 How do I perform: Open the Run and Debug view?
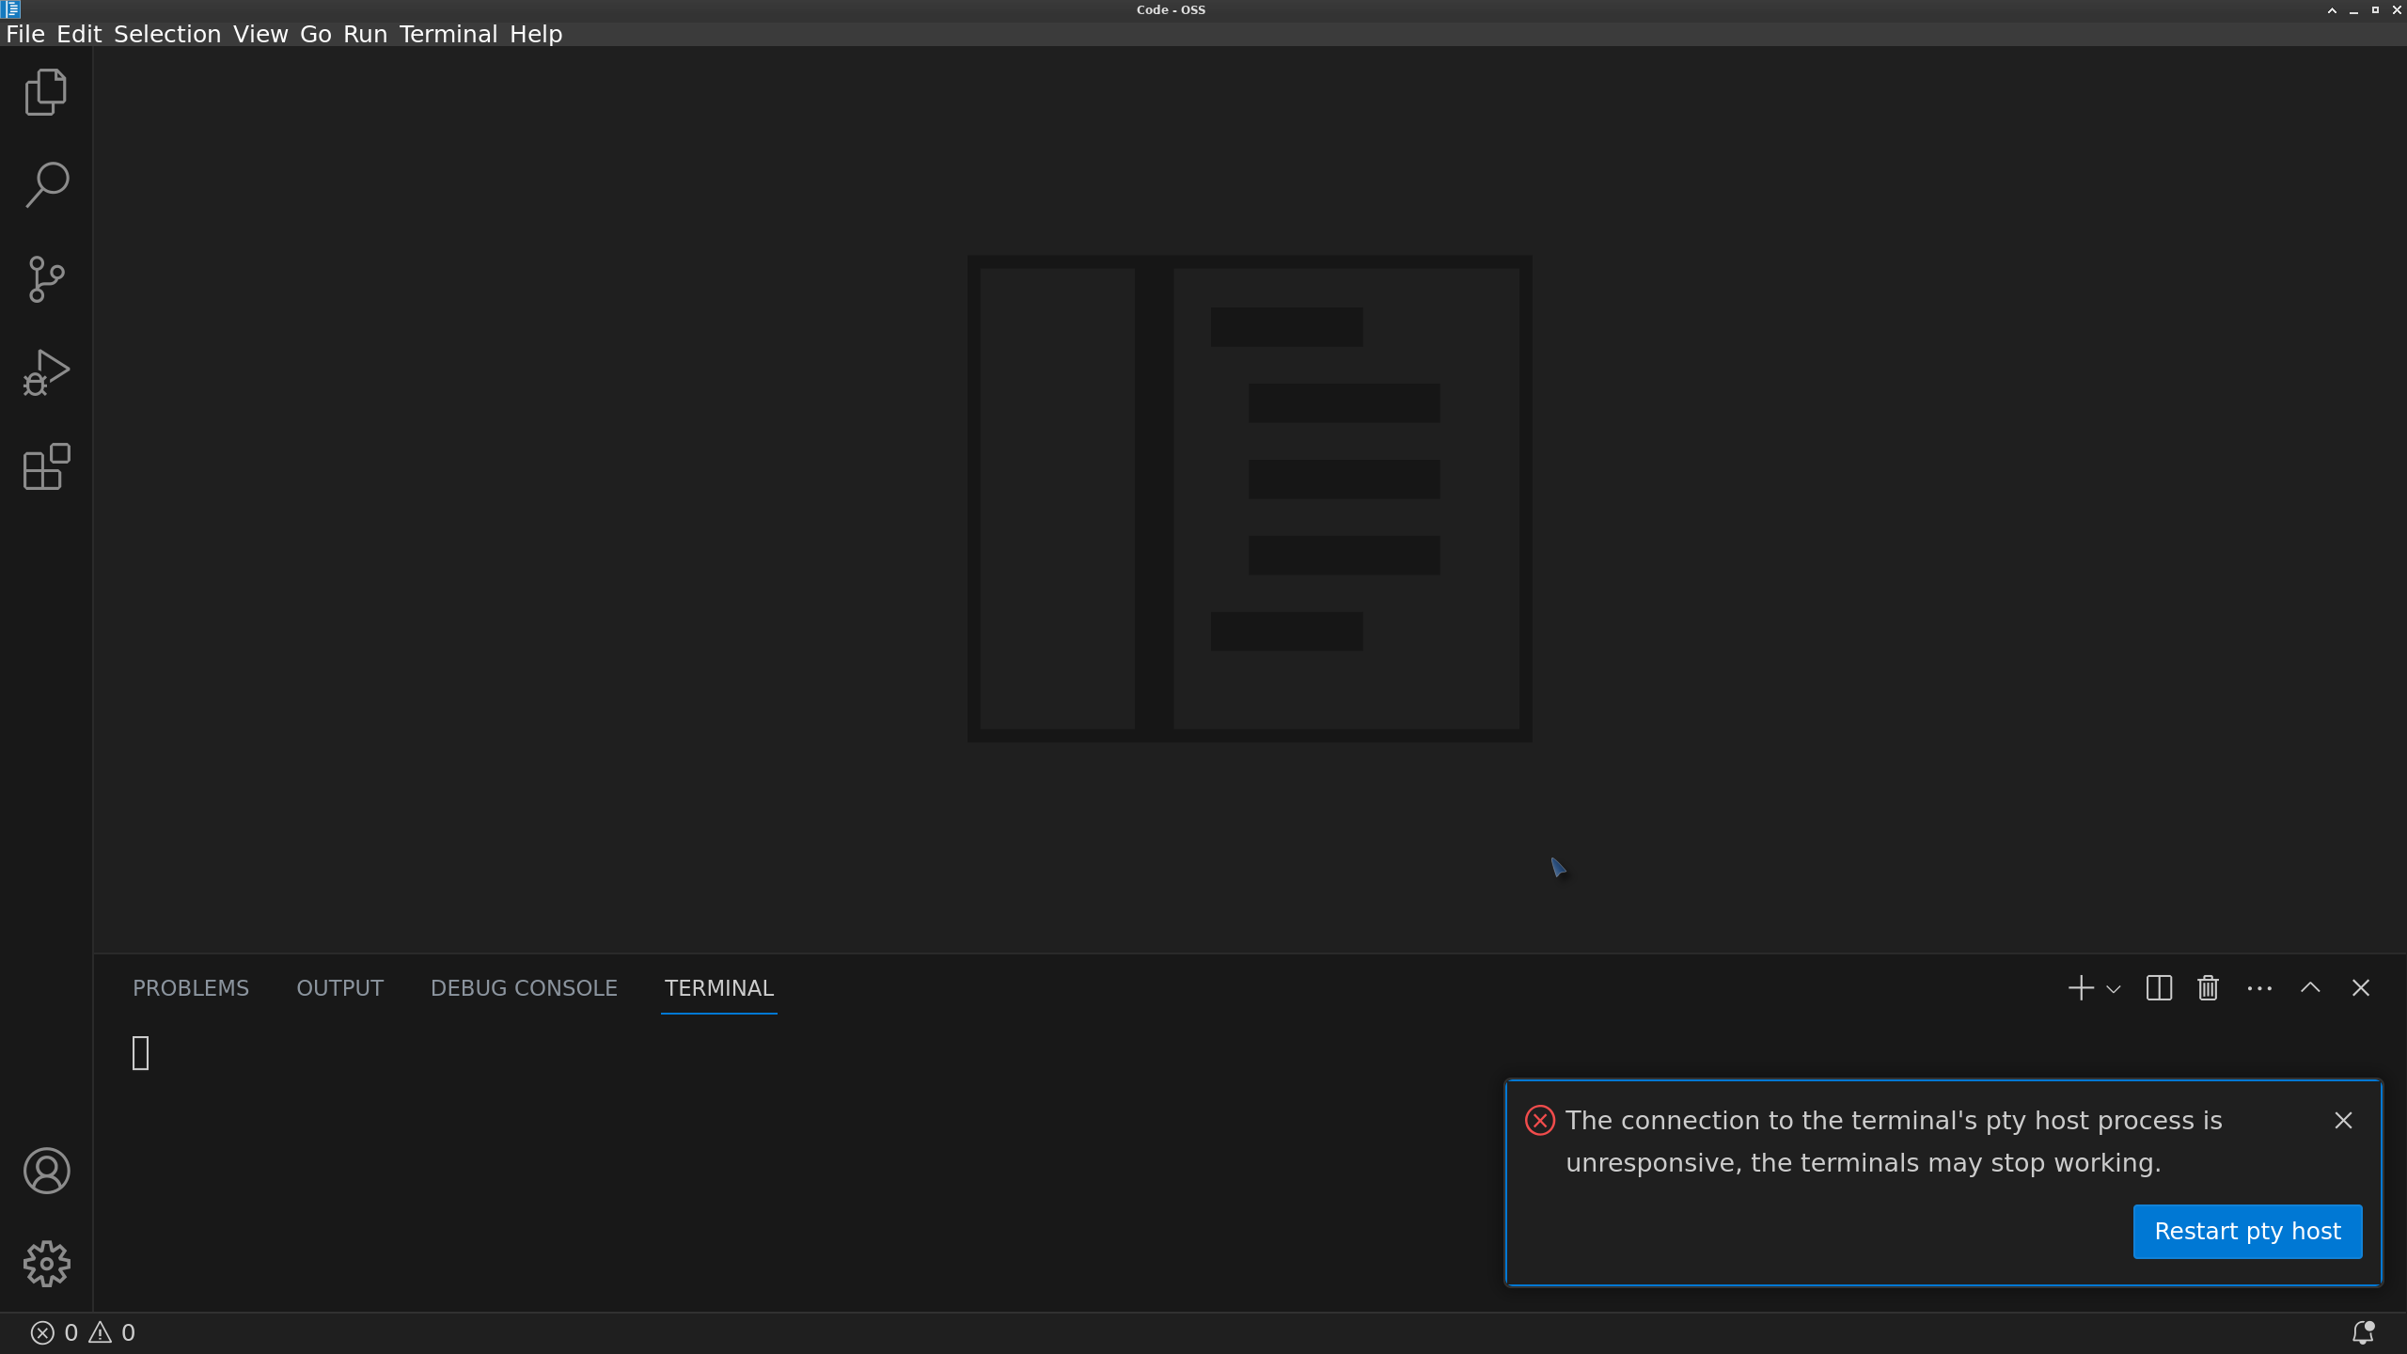[46, 373]
